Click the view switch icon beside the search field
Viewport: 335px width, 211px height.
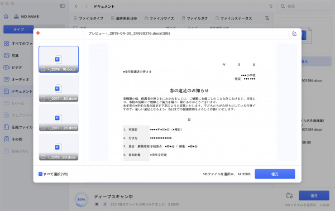(x=271, y=6)
